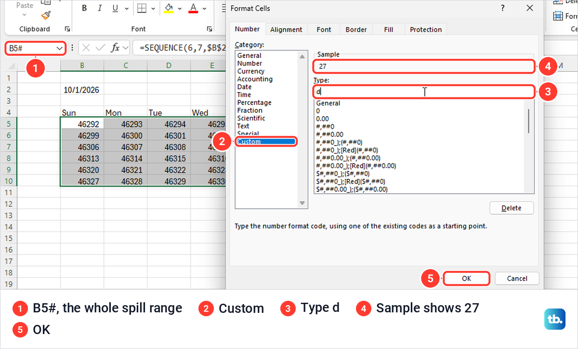Select Custom category
Viewport: 578px width, 349px height.
pos(266,142)
